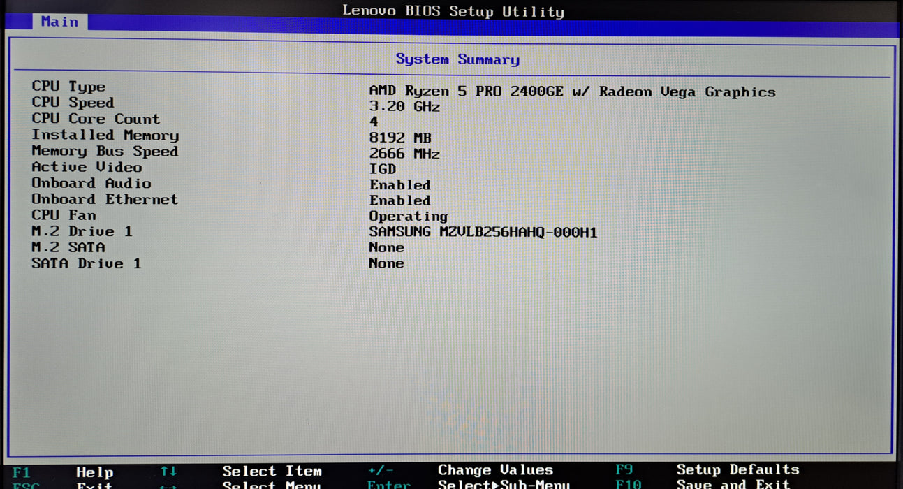Viewport: 903px width, 489px height.
Task: Select the M.2 SATA label
Action: pyautogui.click(x=68, y=247)
